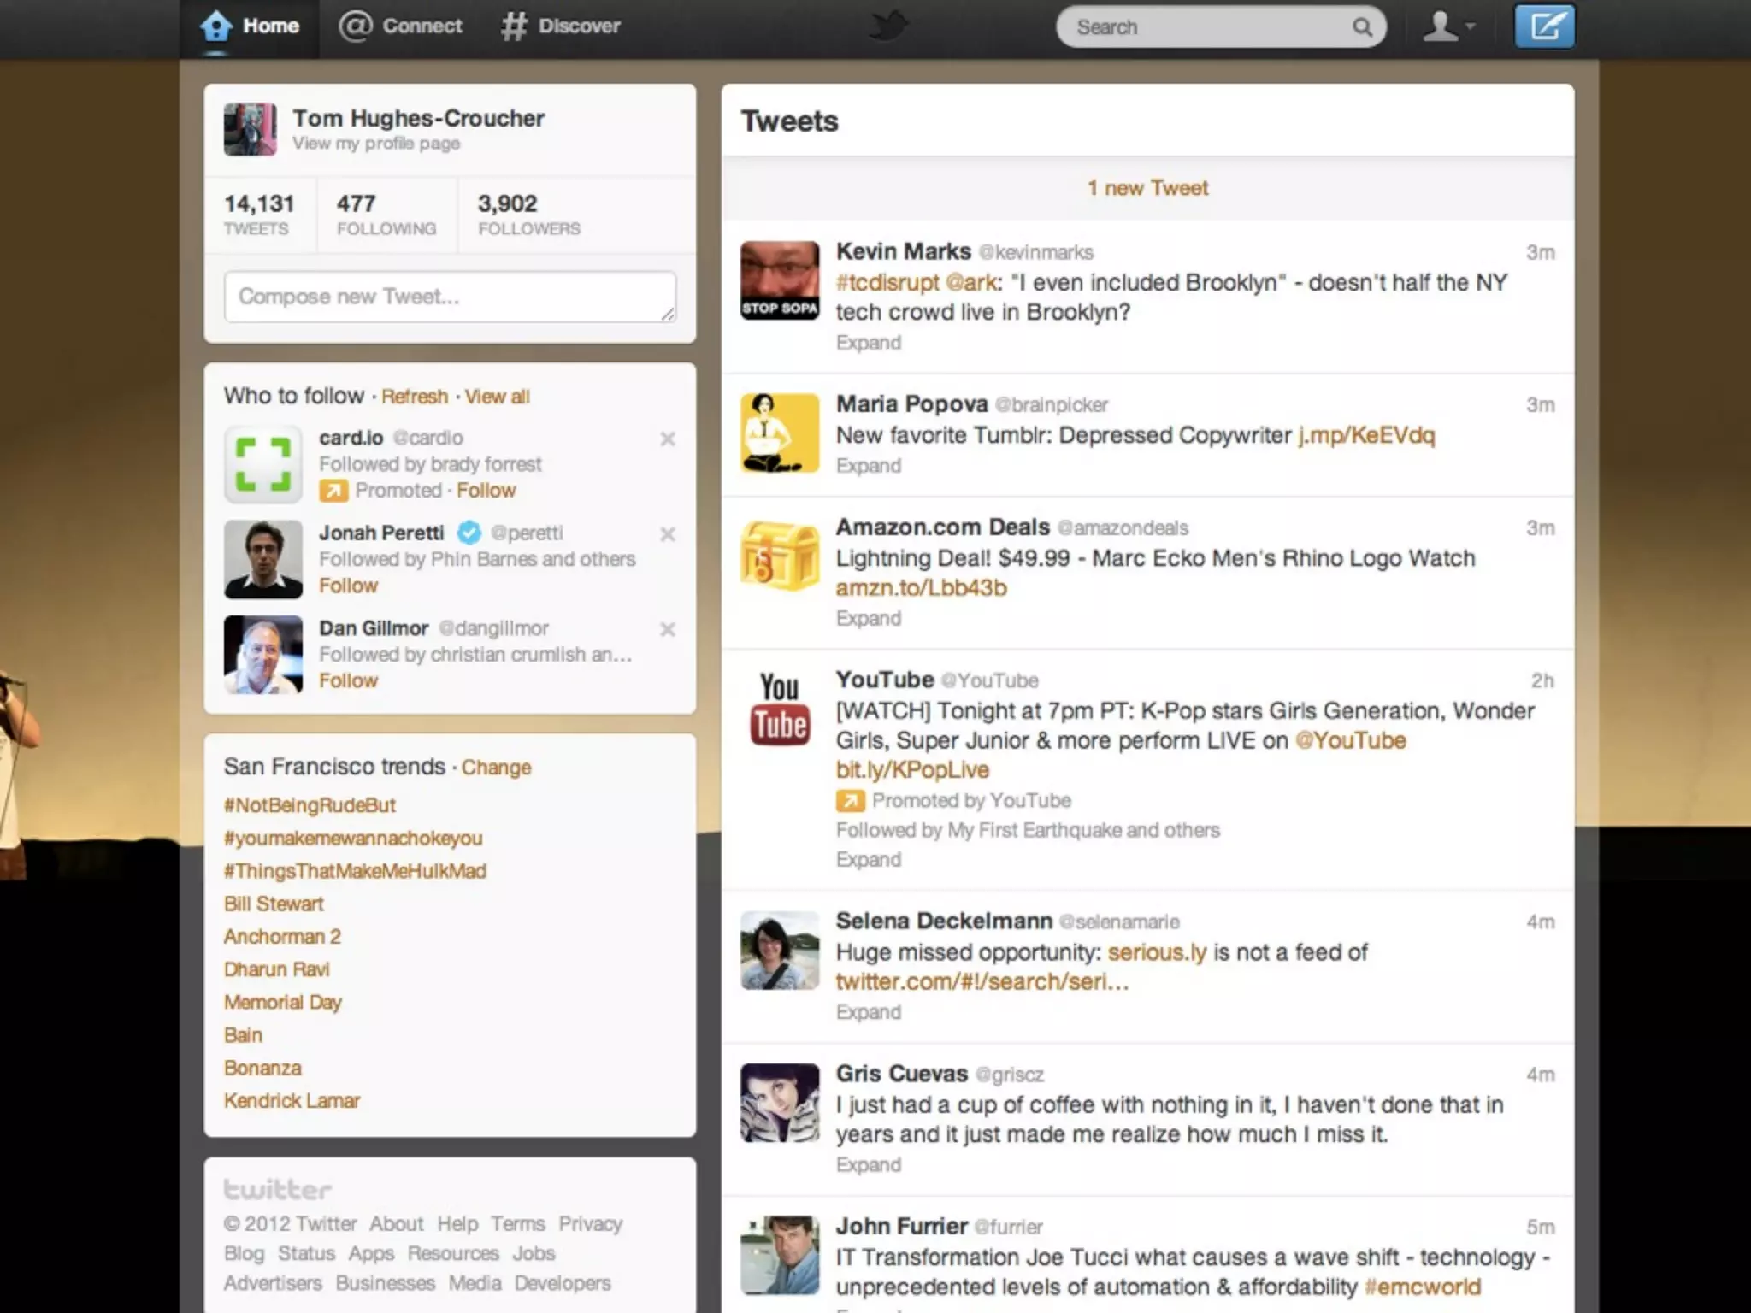Go to the Connect tab

(401, 26)
